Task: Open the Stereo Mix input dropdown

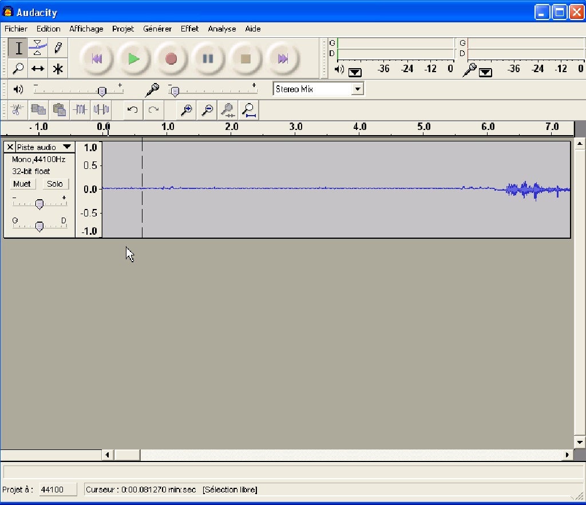Action: 358,89
